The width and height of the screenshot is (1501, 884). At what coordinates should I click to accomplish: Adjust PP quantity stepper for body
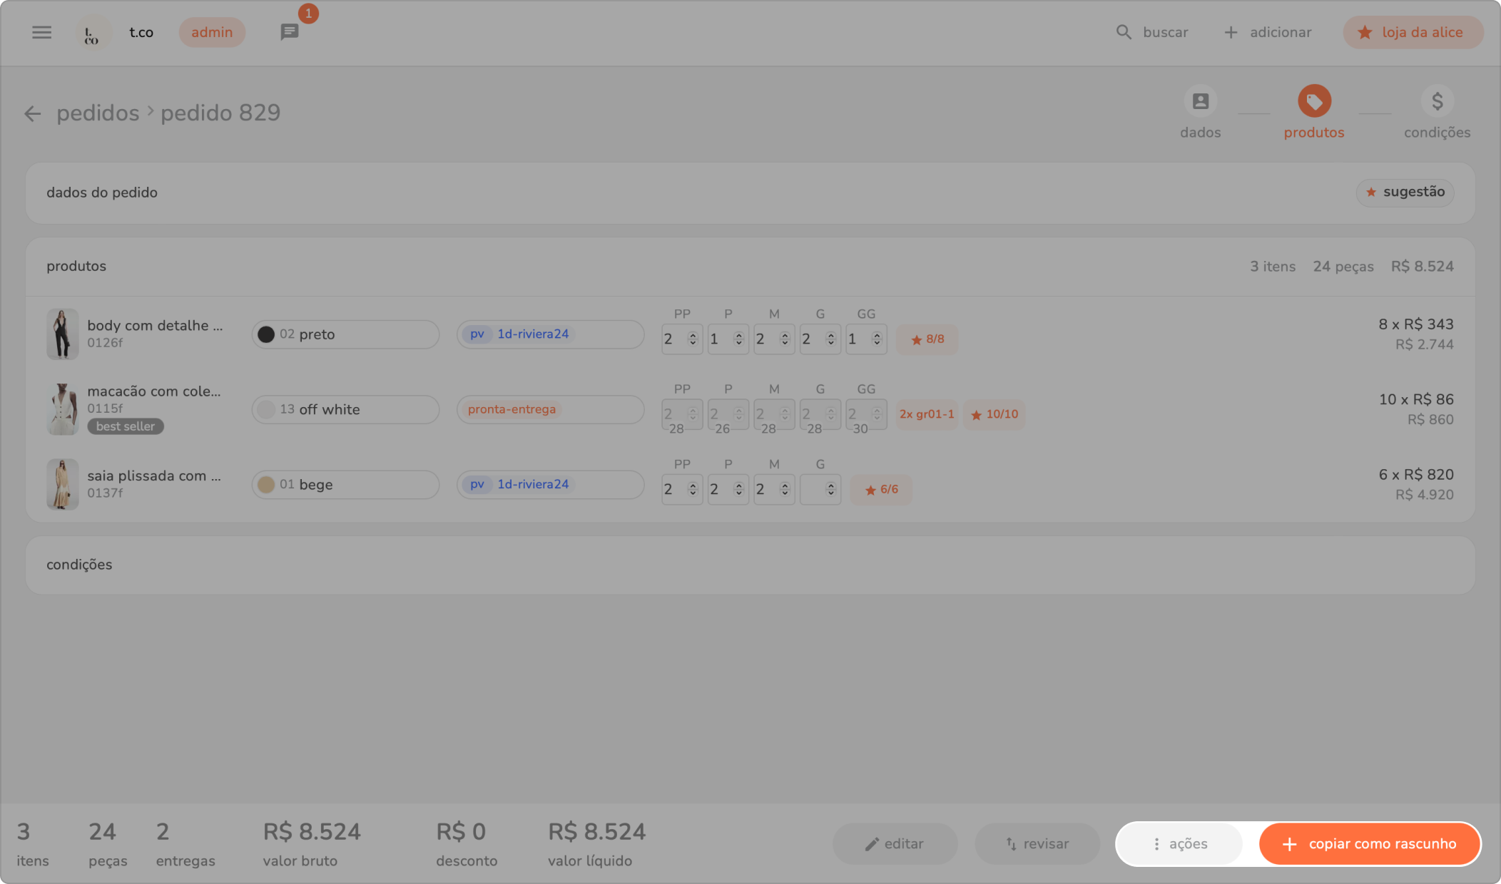692,339
